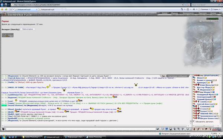Click the visitor counter banner image

7,35
